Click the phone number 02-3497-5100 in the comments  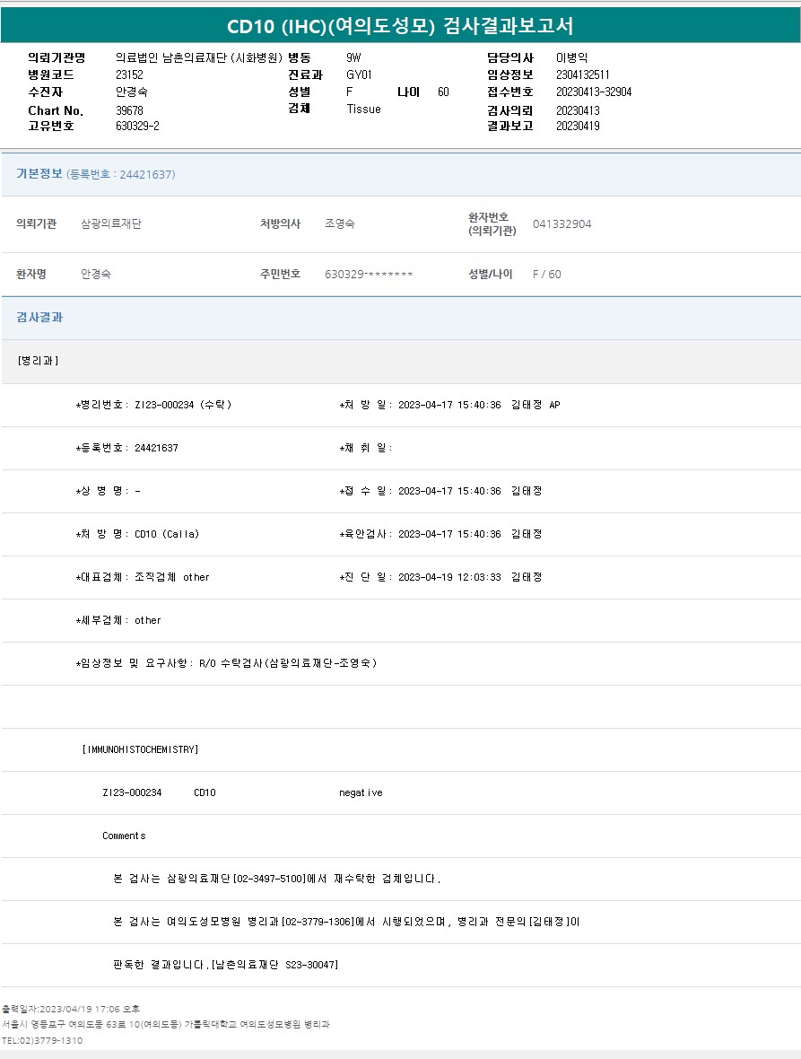click(x=270, y=879)
